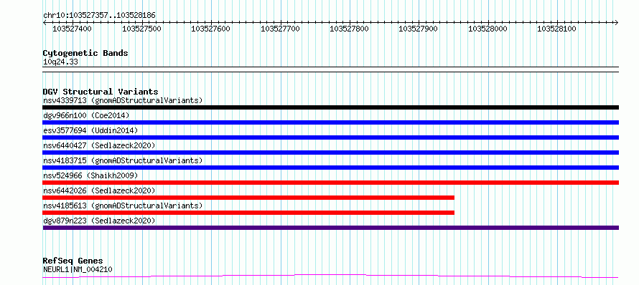
Task: Open the esv3577694 (Uddin2014) label
Action: pyautogui.click(x=90, y=130)
